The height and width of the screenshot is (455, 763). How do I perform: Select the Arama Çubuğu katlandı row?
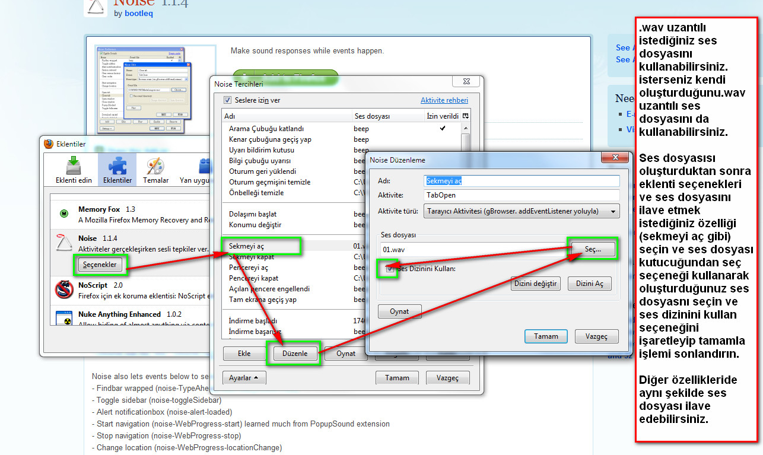point(341,129)
